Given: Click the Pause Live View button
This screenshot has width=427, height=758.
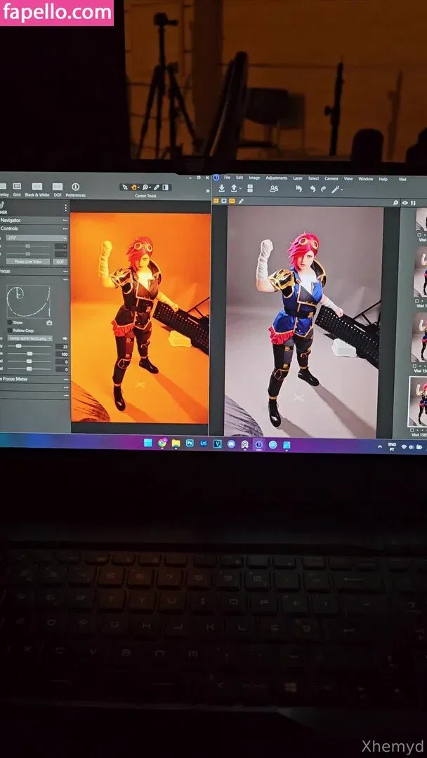Looking at the screenshot, I should point(28,261).
